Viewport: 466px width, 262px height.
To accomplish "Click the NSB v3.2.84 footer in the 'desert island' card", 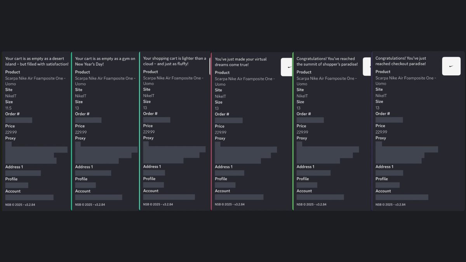I will (x=20, y=205).
